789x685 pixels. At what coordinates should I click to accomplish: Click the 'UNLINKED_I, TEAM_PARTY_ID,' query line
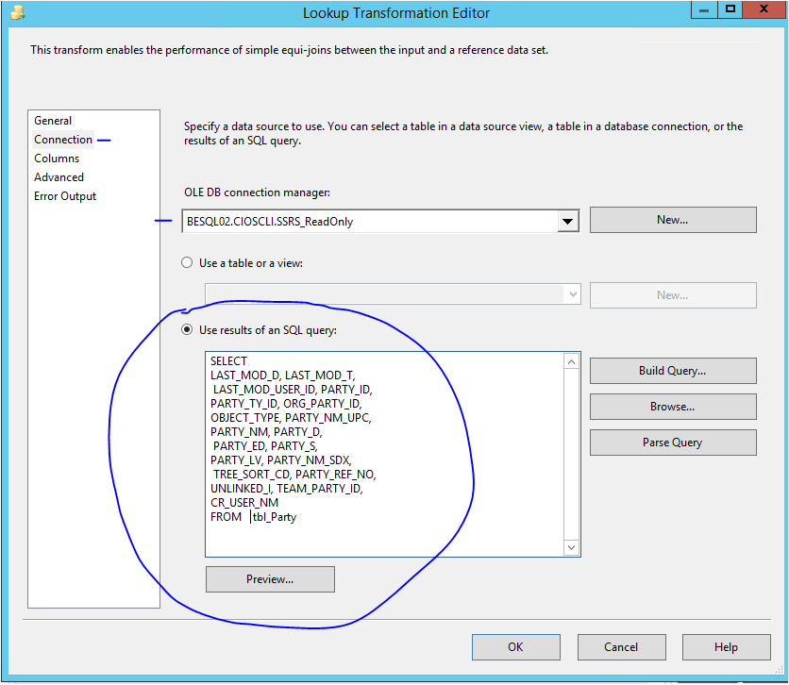(287, 489)
